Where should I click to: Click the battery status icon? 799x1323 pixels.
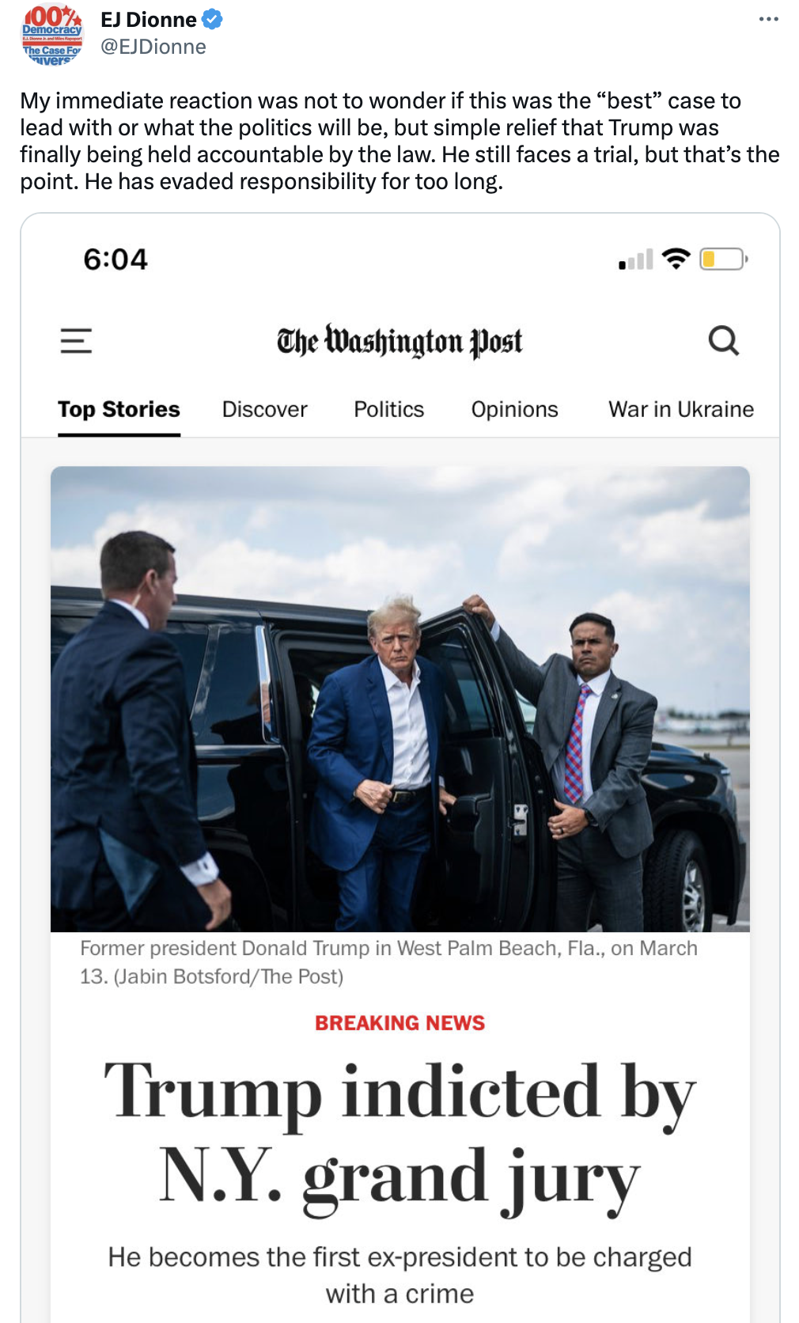(x=723, y=259)
